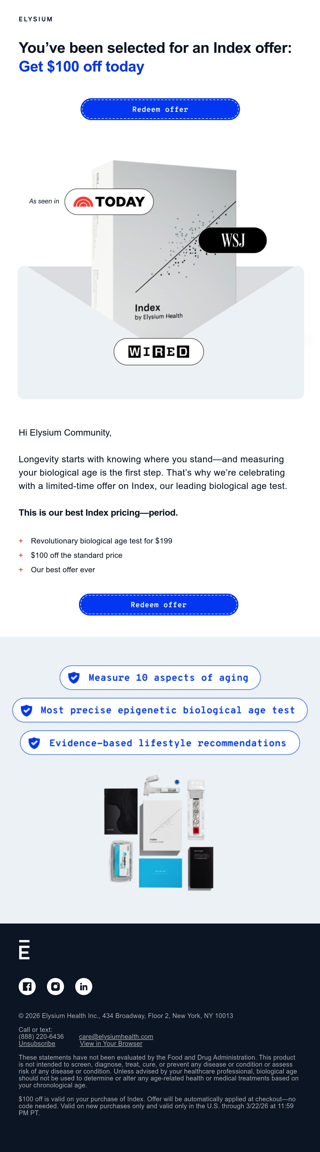Screen dimensions: 320x1152
Task: Click the Index kit contents image
Action: click(x=159, y=833)
